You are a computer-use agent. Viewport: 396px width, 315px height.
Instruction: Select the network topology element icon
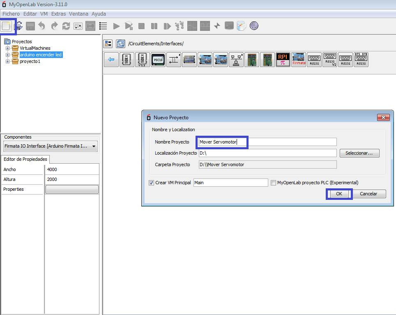(236, 60)
